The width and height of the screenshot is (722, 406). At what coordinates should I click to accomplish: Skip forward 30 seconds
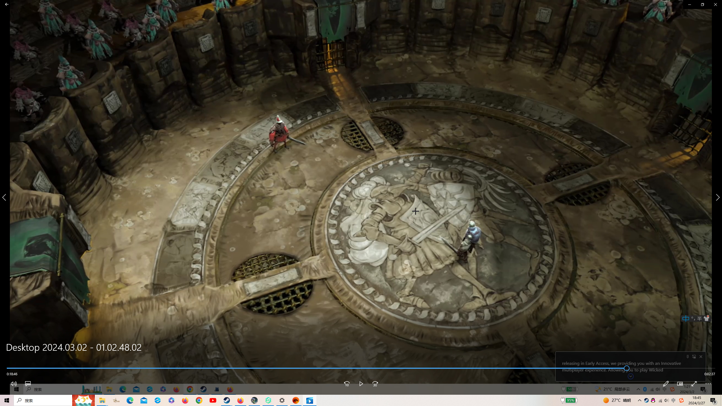[x=375, y=384]
